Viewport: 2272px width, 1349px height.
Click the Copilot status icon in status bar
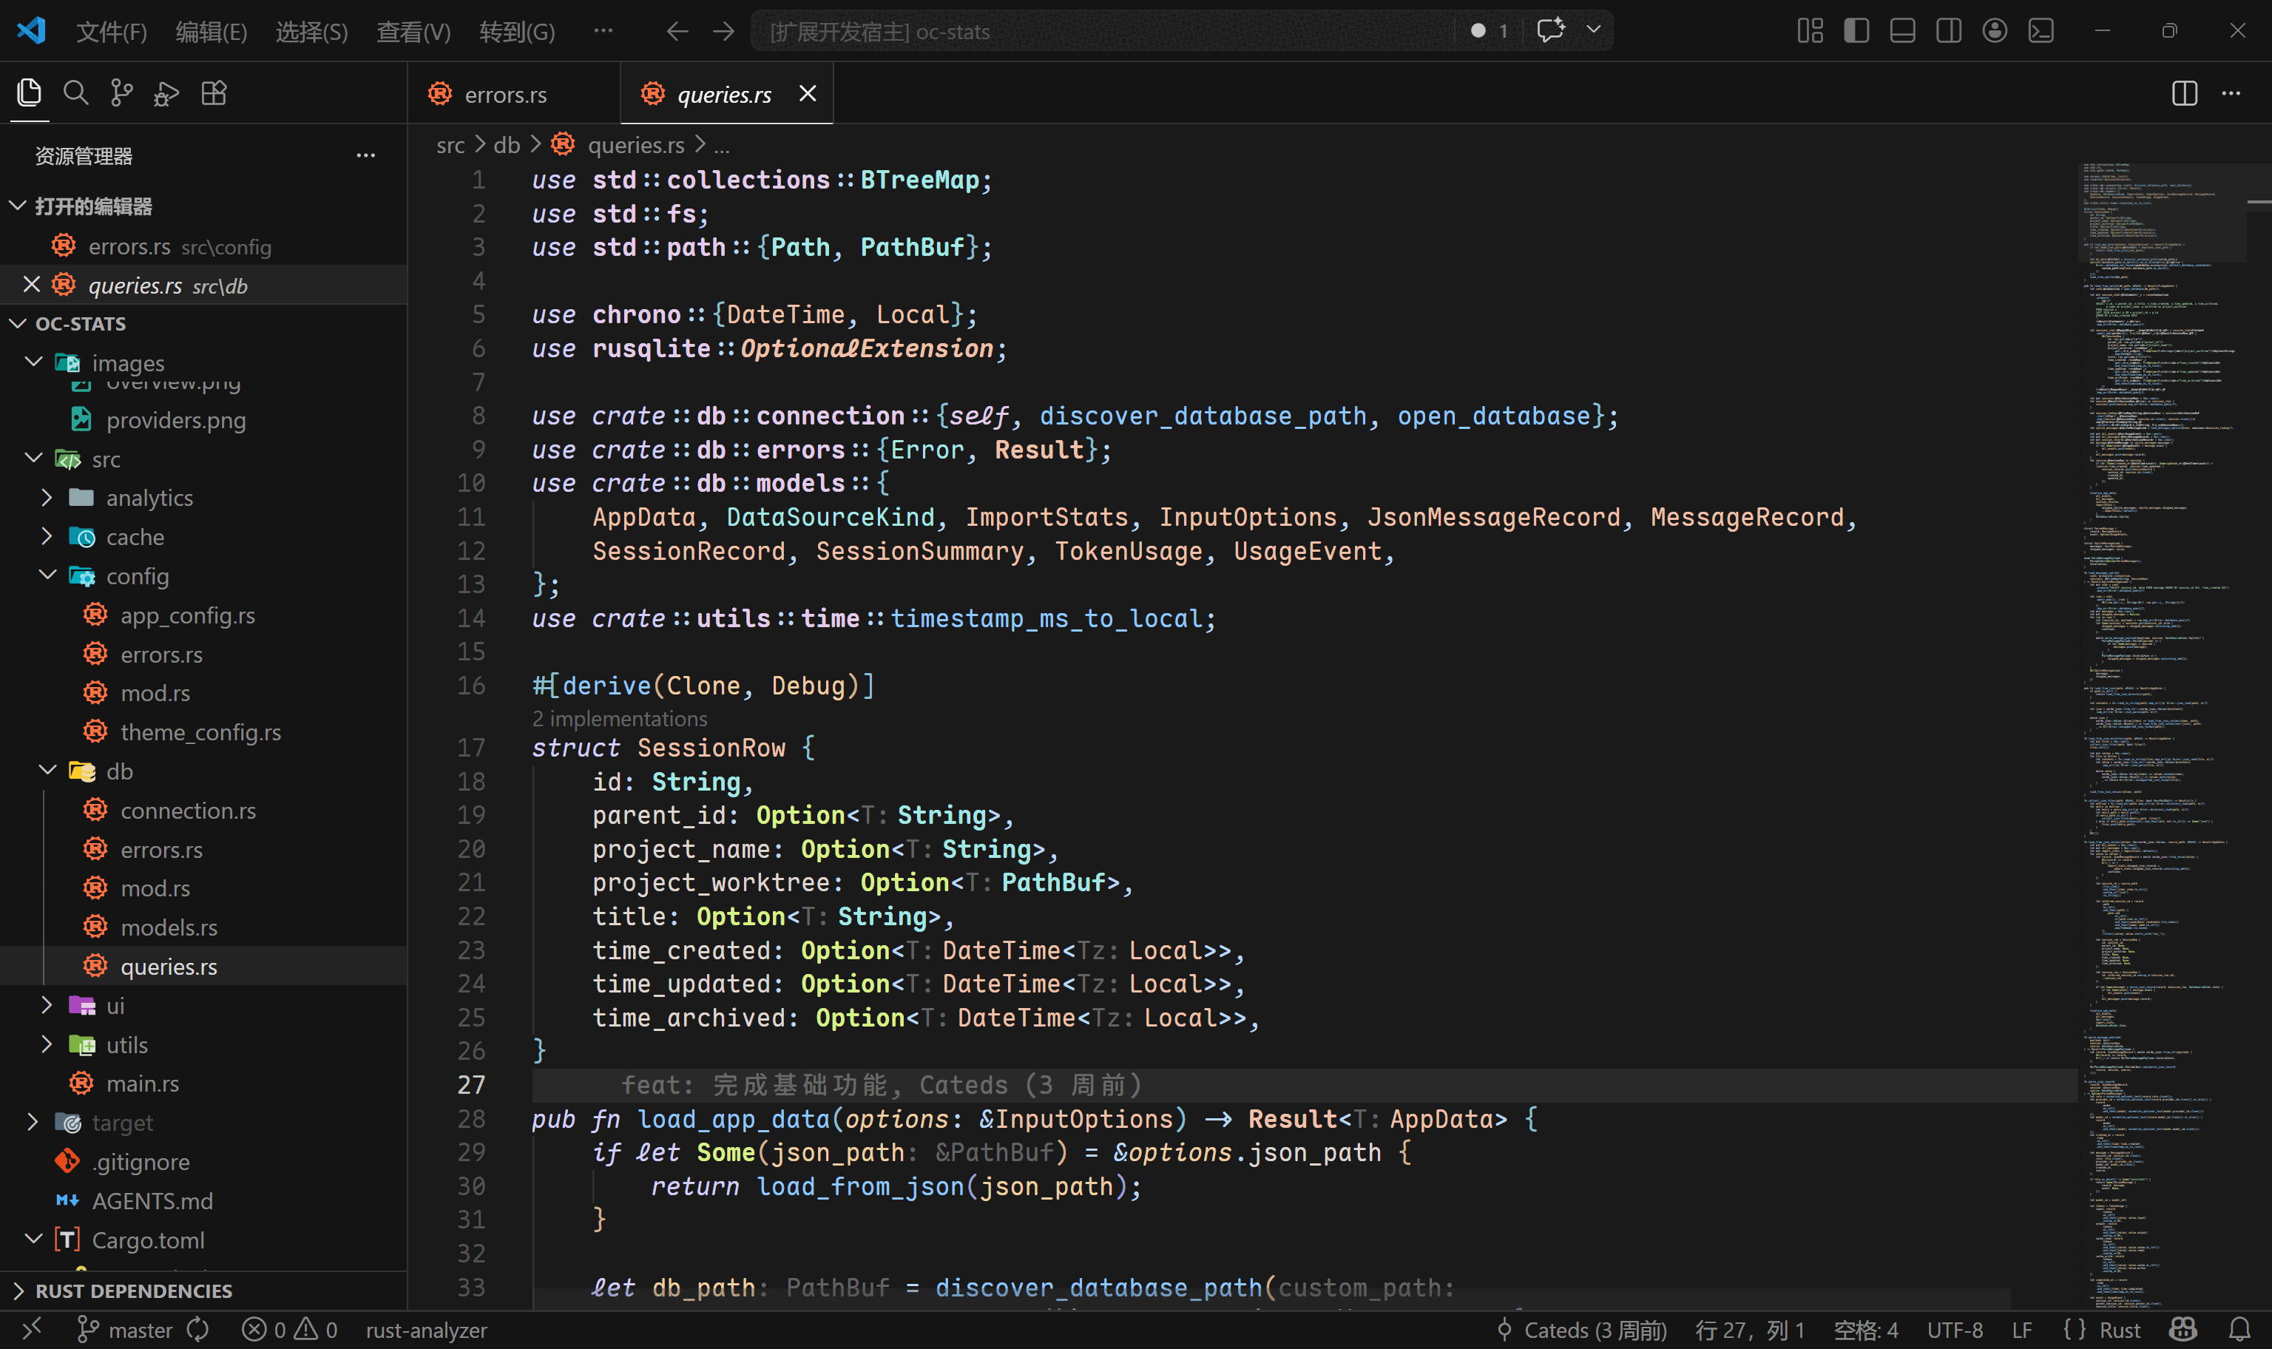pyautogui.click(x=2183, y=1330)
